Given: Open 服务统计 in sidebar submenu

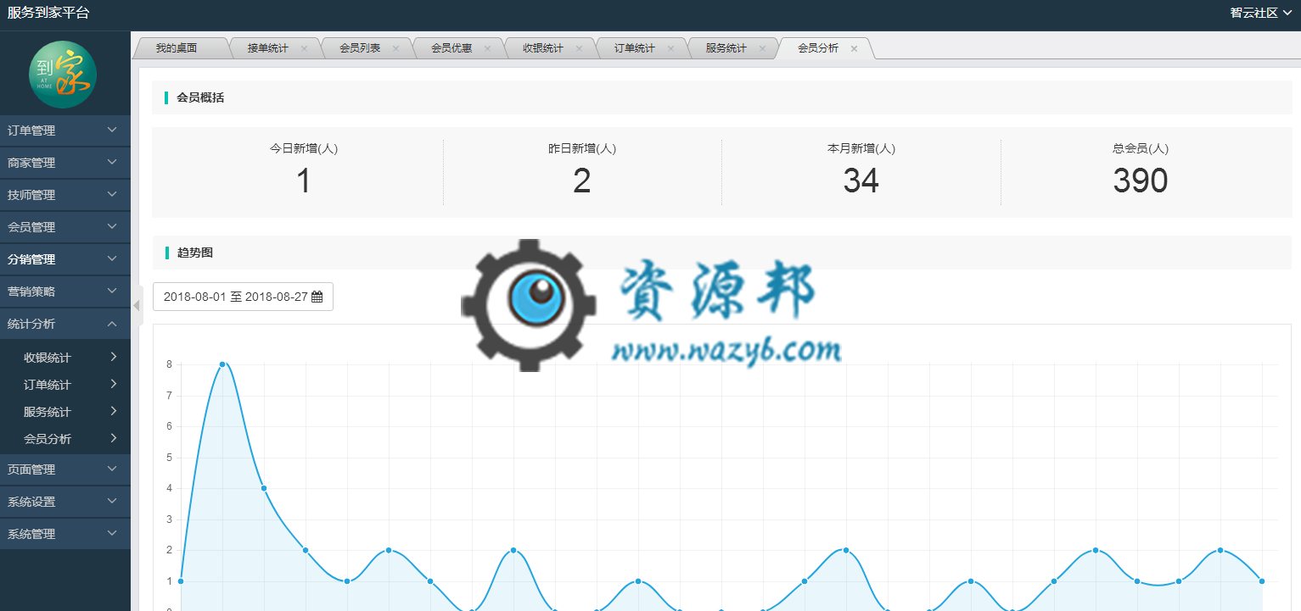Looking at the screenshot, I should [x=65, y=412].
